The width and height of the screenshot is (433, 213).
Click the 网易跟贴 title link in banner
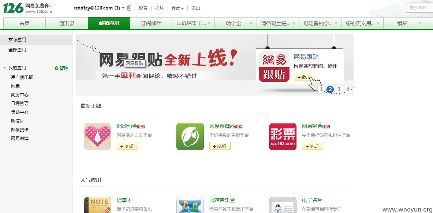pos(306,57)
